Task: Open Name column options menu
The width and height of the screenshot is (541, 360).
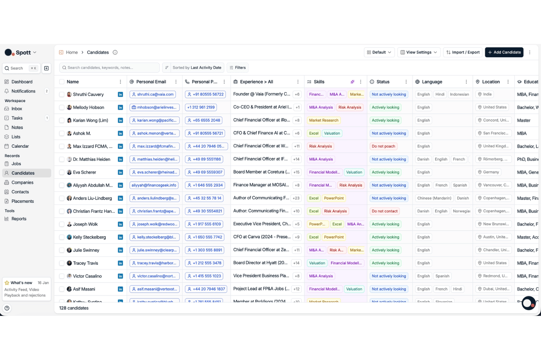Action: point(120,82)
